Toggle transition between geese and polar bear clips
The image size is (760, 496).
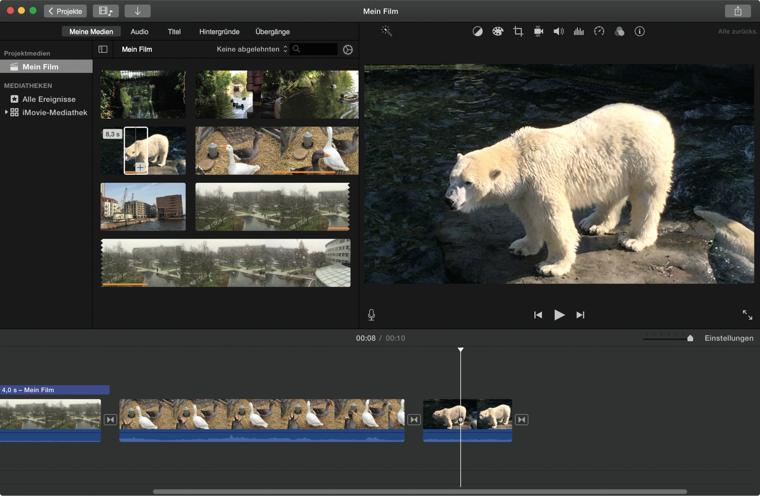pos(414,420)
